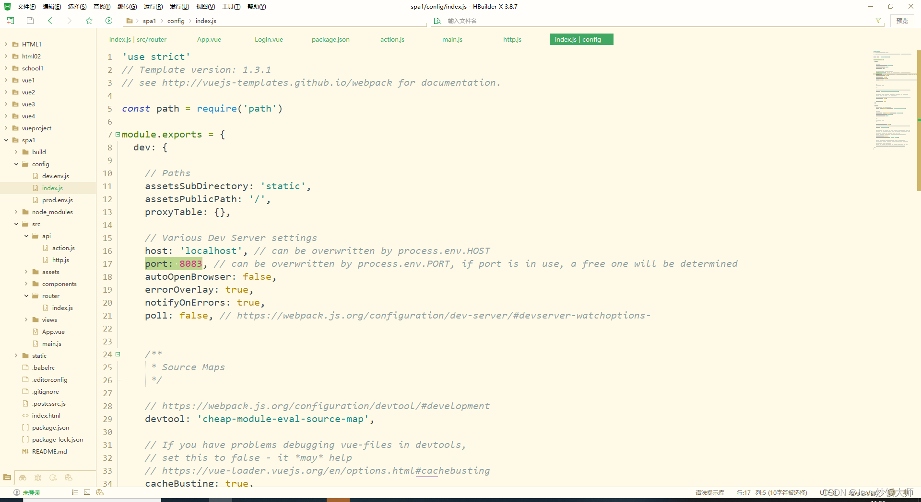Star the current file with the favorite icon
The height and width of the screenshot is (502, 921).
tap(89, 21)
